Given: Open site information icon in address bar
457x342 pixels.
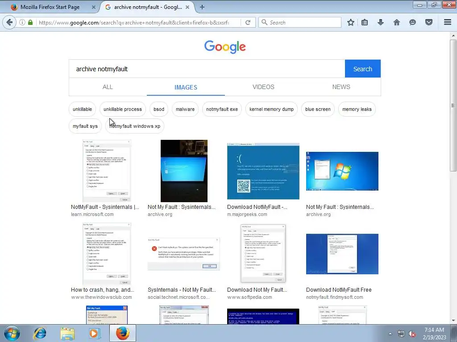Looking at the screenshot, I should pyautogui.click(x=22, y=22).
